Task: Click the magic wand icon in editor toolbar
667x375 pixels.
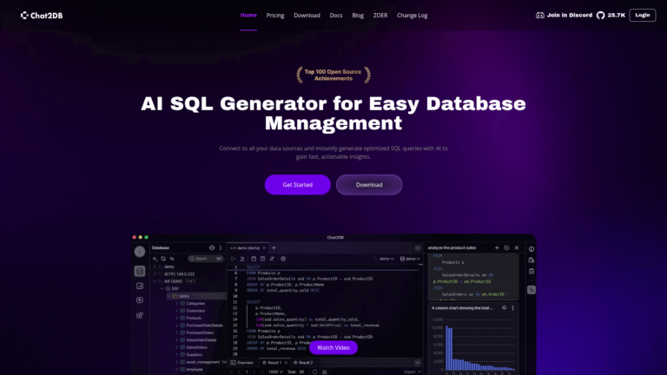Action: pos(272,259)
